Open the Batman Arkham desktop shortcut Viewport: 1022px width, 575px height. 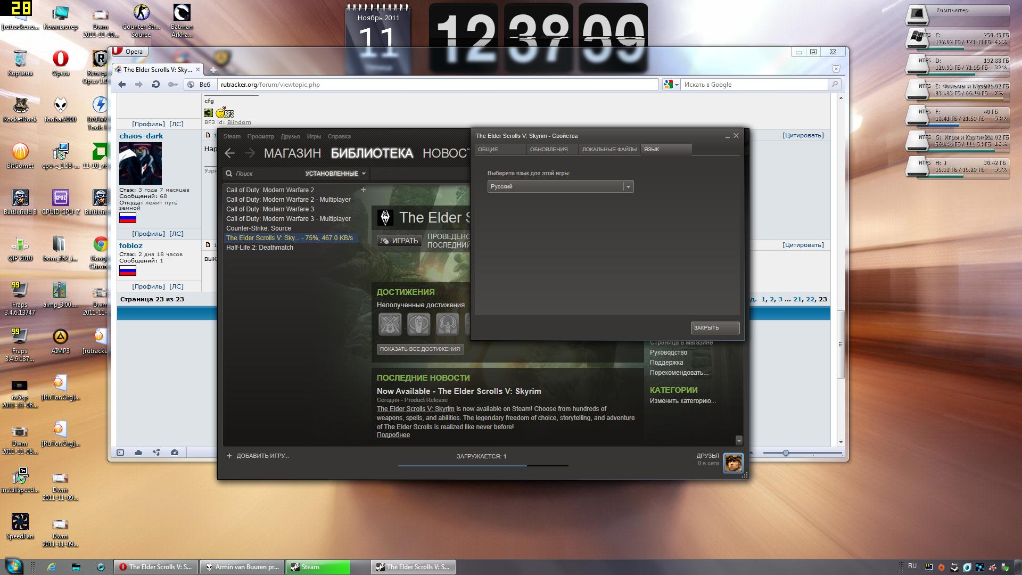pos(182,20)
